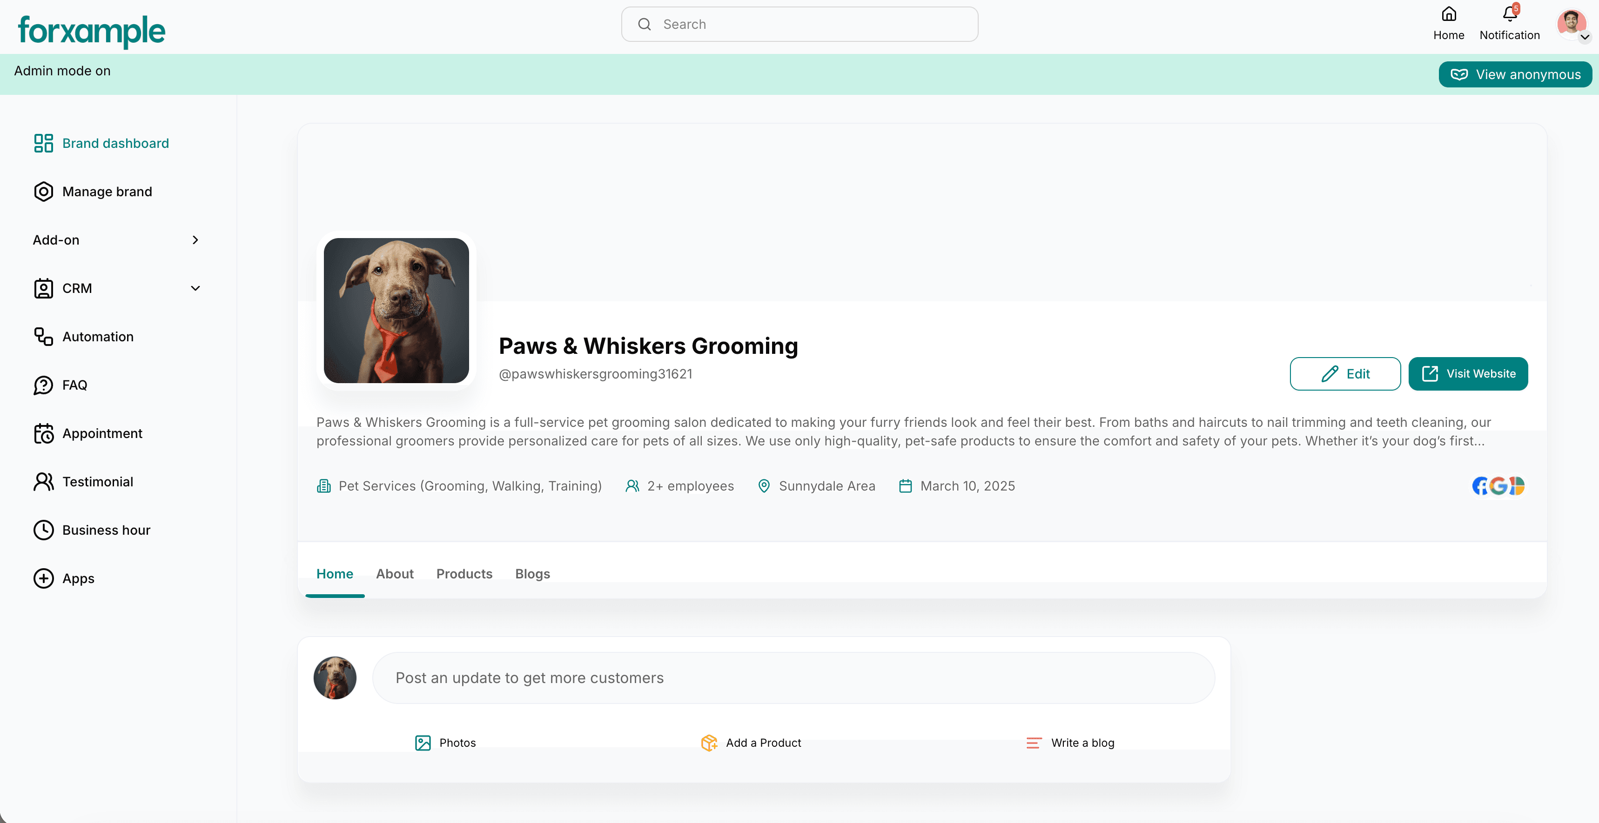Click the Visit Website button
Viewport: 1599px width, 823px height.
click(x=1468, y=373)
